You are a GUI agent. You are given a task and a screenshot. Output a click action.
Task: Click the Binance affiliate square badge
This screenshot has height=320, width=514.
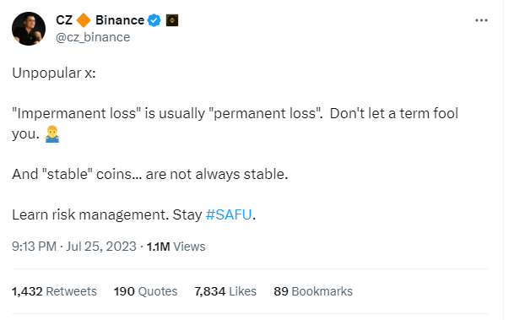172,20
